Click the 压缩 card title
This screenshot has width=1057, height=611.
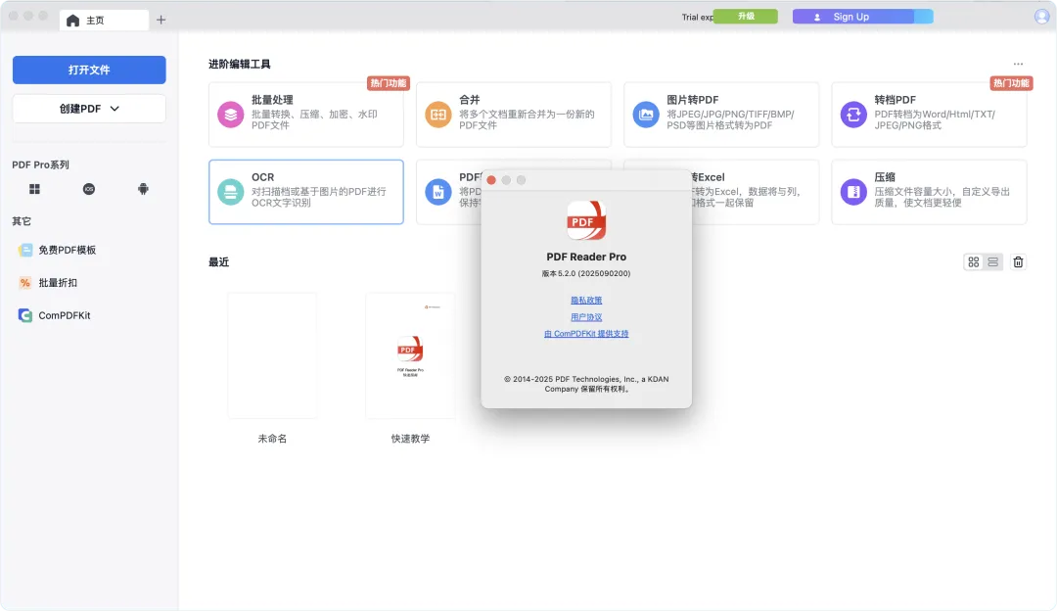[885, 177]
